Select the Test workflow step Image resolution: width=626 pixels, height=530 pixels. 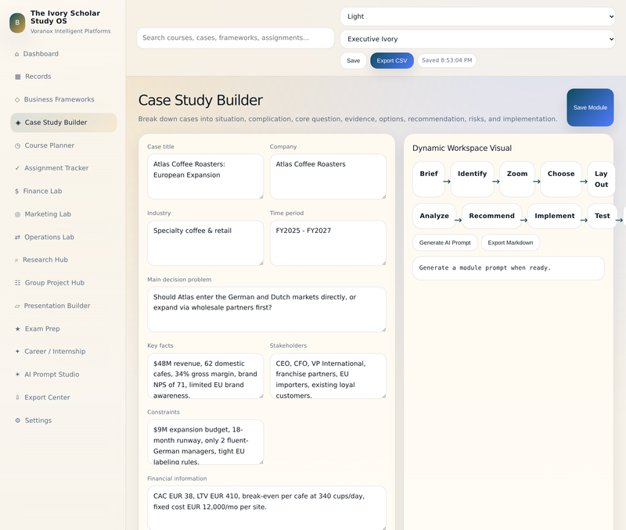pyautogui.click(x=603, y=217)
